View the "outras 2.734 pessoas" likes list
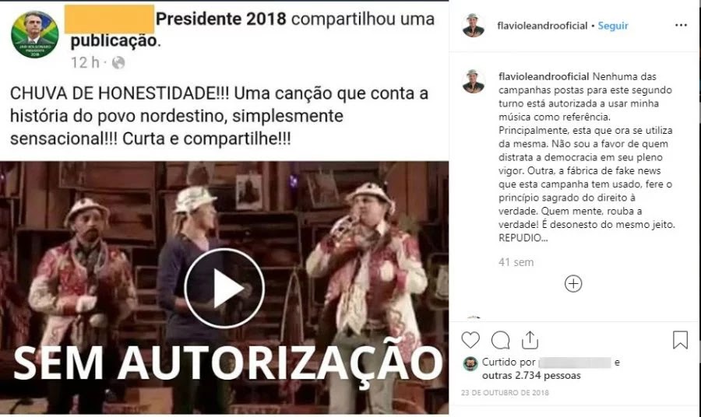Screen dimensions: 701x417 click(x=531, y=376)
